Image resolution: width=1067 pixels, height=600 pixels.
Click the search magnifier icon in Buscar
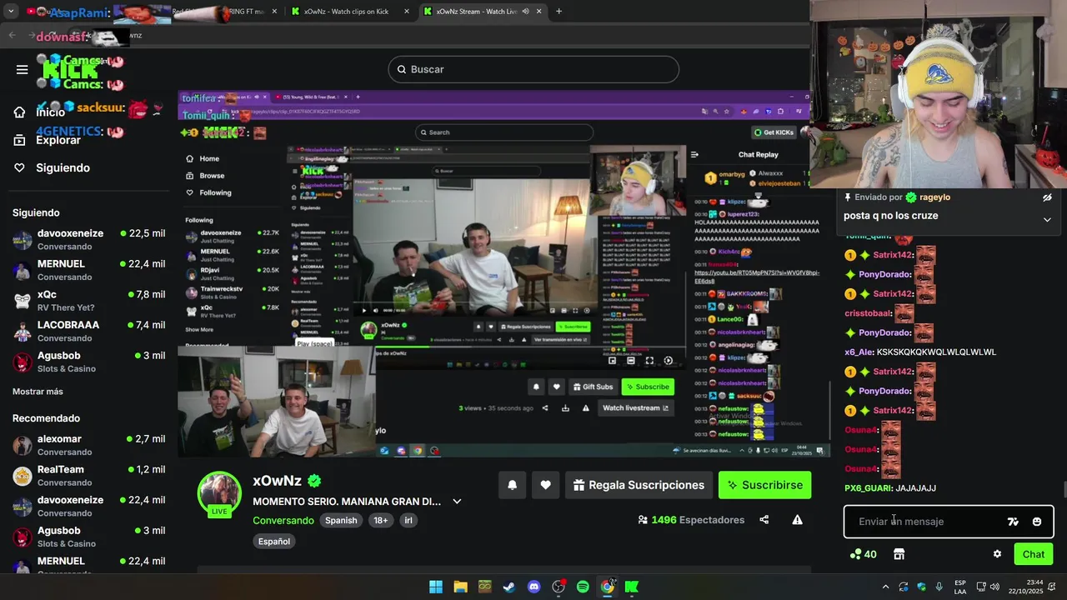tap(401, 69)
